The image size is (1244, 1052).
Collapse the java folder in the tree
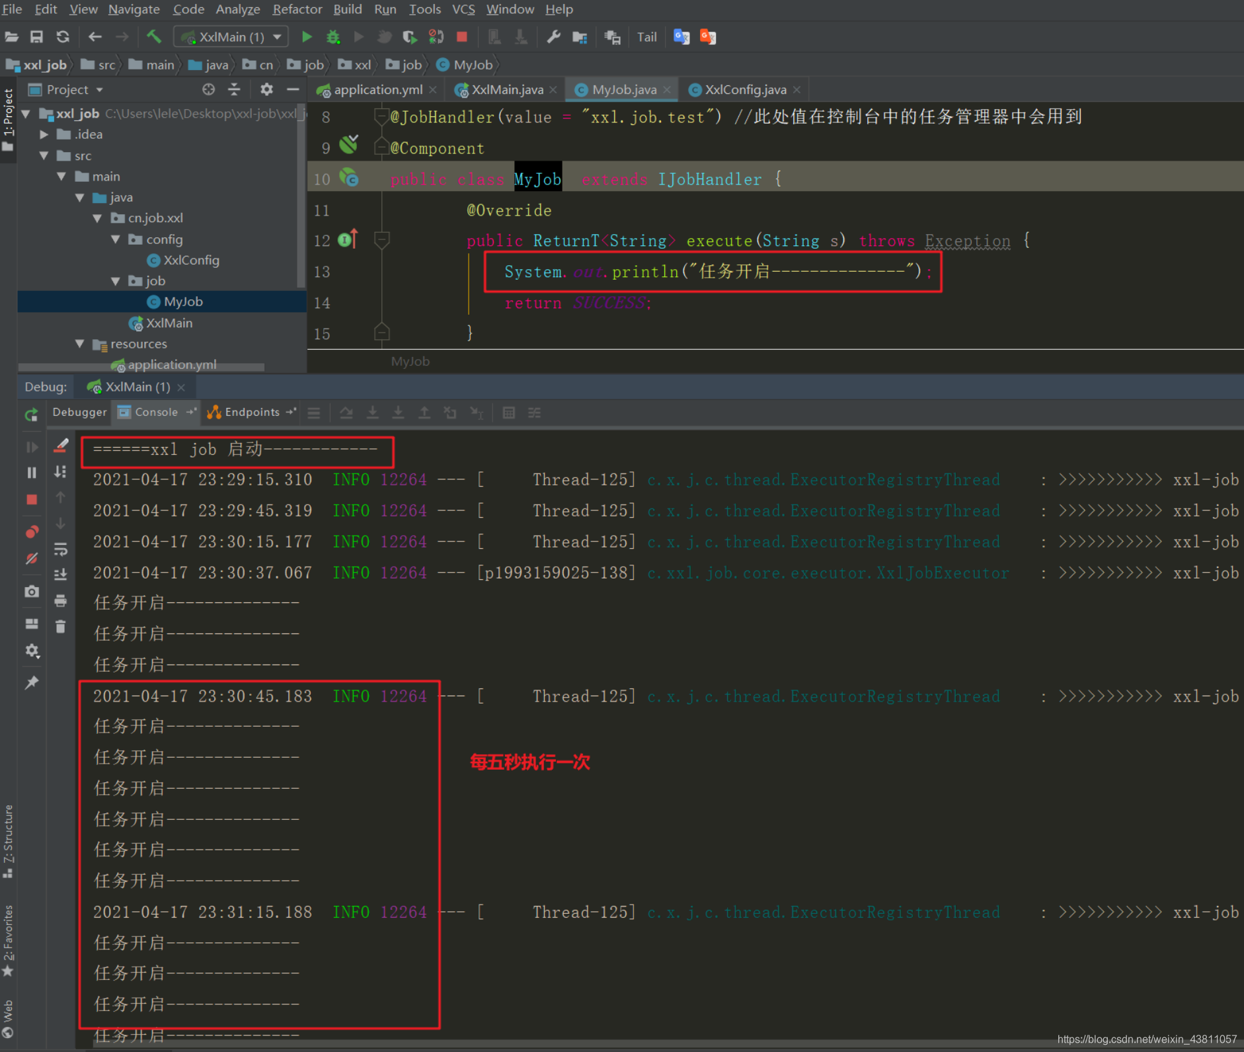(x=80, y=198)
